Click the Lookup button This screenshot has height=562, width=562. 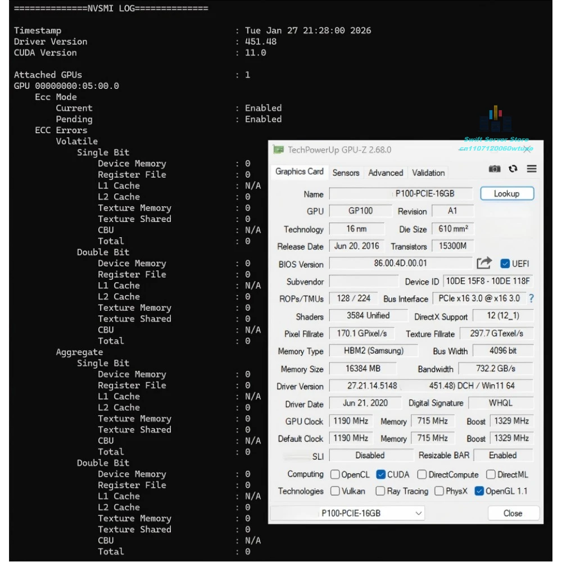pyautogui.click(x=507, y=193)
